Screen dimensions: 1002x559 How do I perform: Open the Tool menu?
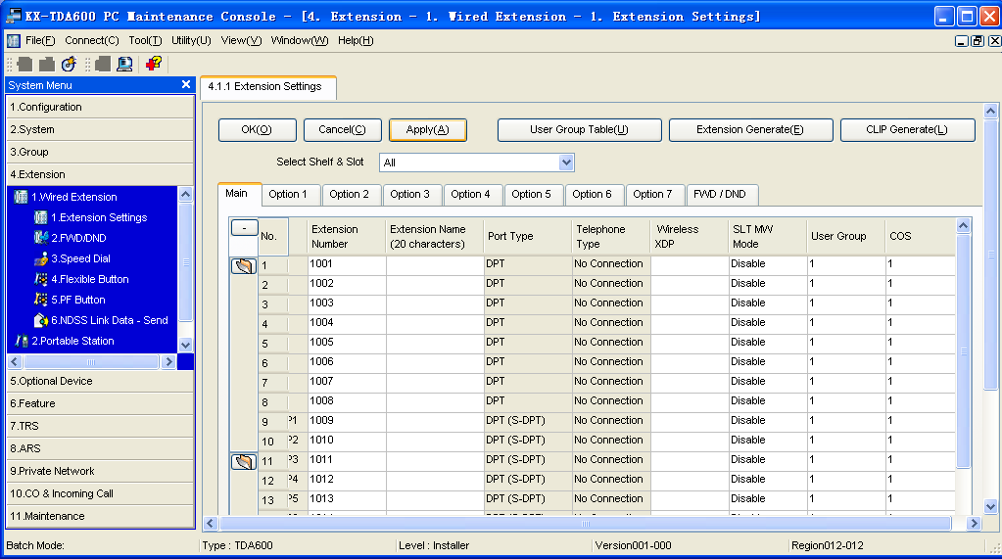coord(145,40)
